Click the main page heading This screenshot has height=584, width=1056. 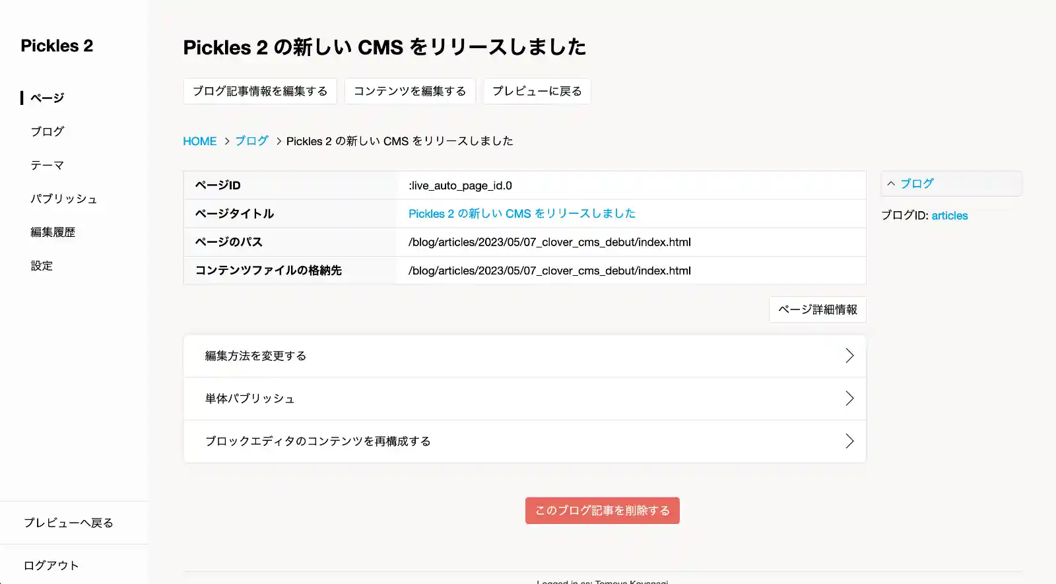[385, 48]
